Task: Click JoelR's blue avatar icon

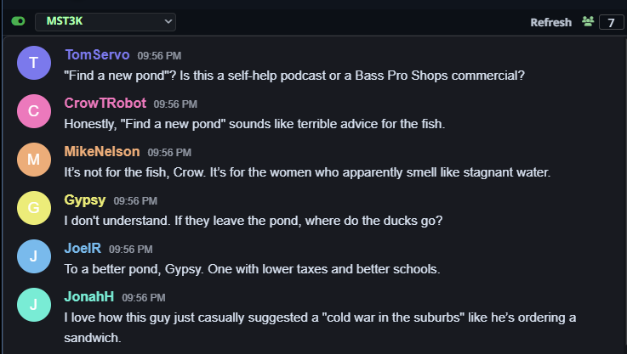Action: [x=33, y=256]
